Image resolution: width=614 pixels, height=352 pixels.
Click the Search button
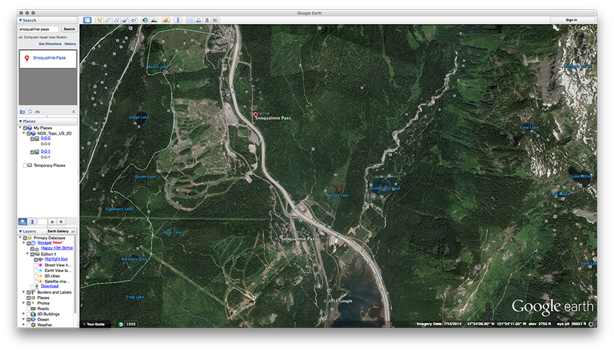[x=69, y=29]
